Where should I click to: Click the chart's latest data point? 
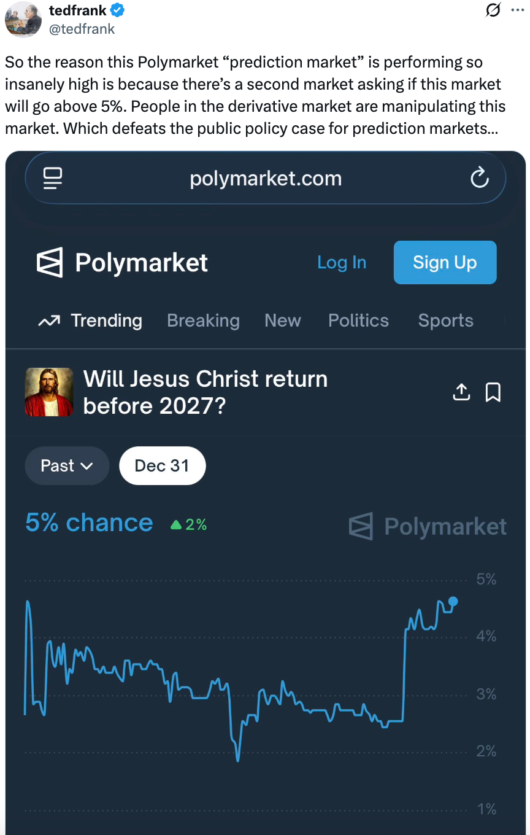(x=453, y=602)
